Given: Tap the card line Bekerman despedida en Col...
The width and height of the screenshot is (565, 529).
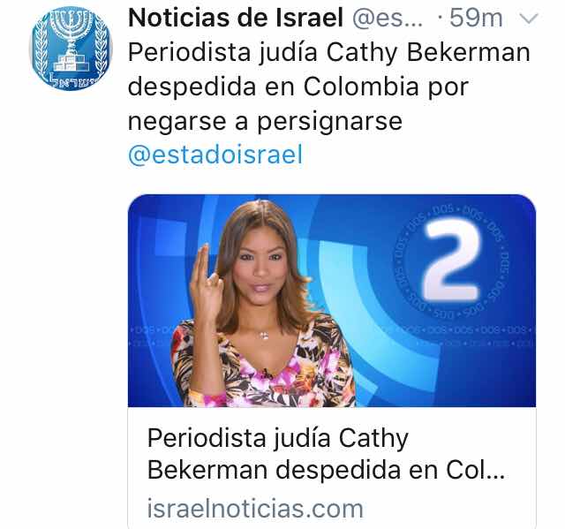Looking at the screenshot, I should point(326,470).
